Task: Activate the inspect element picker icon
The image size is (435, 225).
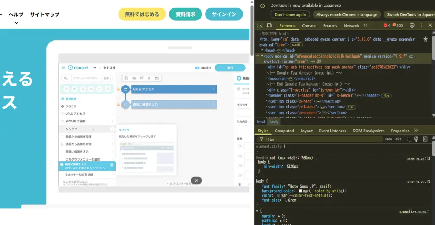Action: 260,25
